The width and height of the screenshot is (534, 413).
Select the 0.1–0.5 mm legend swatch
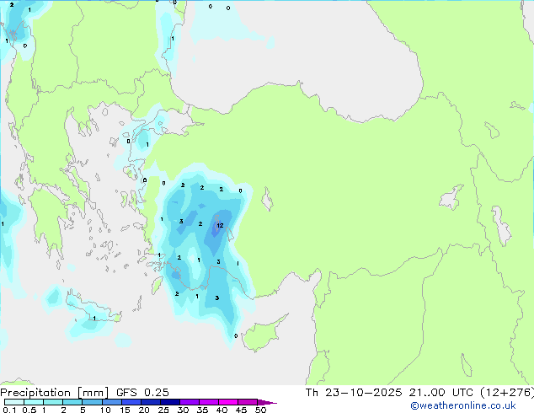point(14,402)
